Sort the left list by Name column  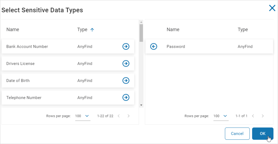tap(13, 30)
